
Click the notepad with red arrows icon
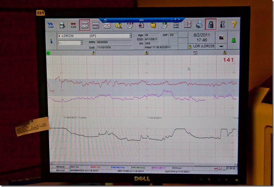tap(130, 26)
